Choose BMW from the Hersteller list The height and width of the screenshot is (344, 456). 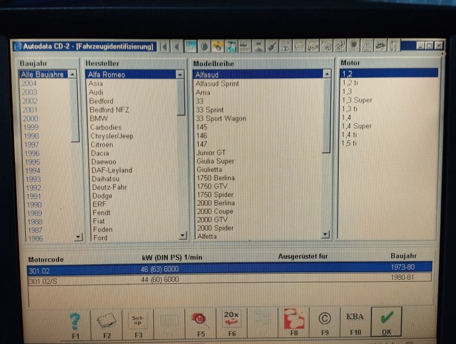[99, 119]
